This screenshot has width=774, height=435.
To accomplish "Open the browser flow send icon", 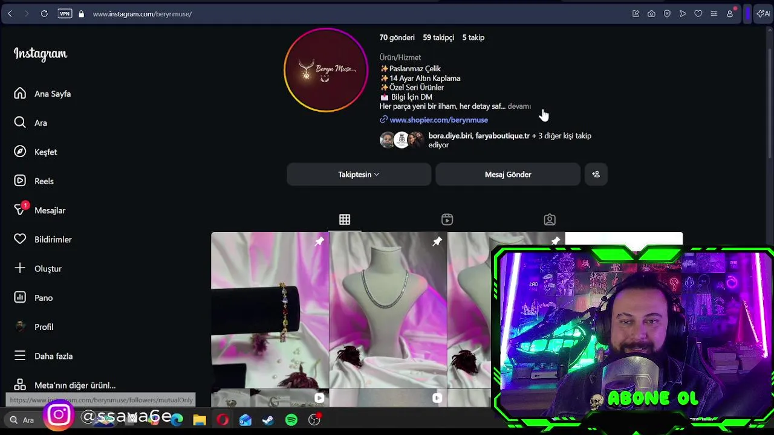I will pyautogui.click(x=683, y=13).
